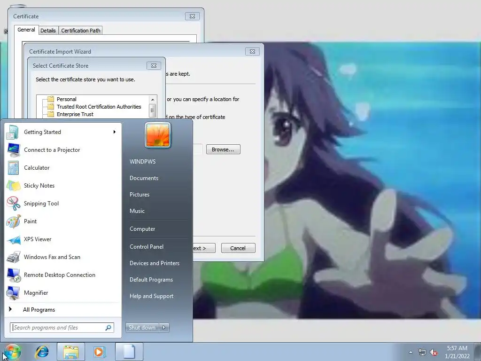The height and width of the screenshot is (361, 481).
Task: Open Default Programs
Action: pyautogui.click(x=151, y=280)
